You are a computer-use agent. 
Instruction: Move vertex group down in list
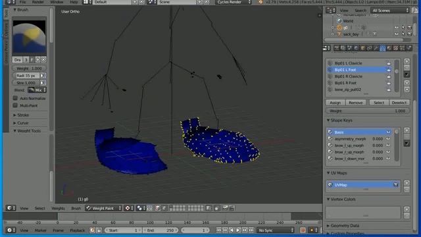tap(407, 90)
